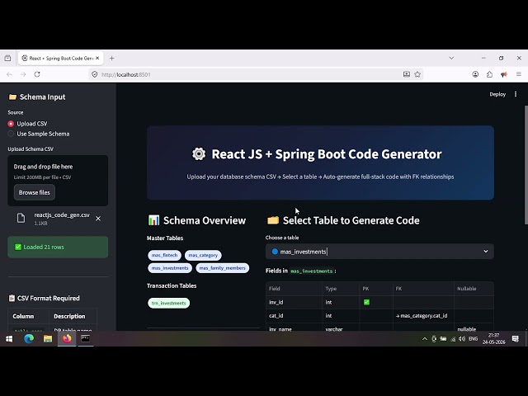Screen dimensions: 528x396
Task: Remove the uploaded reactjs_code_gen.csv file
Action: click(x=98, y=219)
